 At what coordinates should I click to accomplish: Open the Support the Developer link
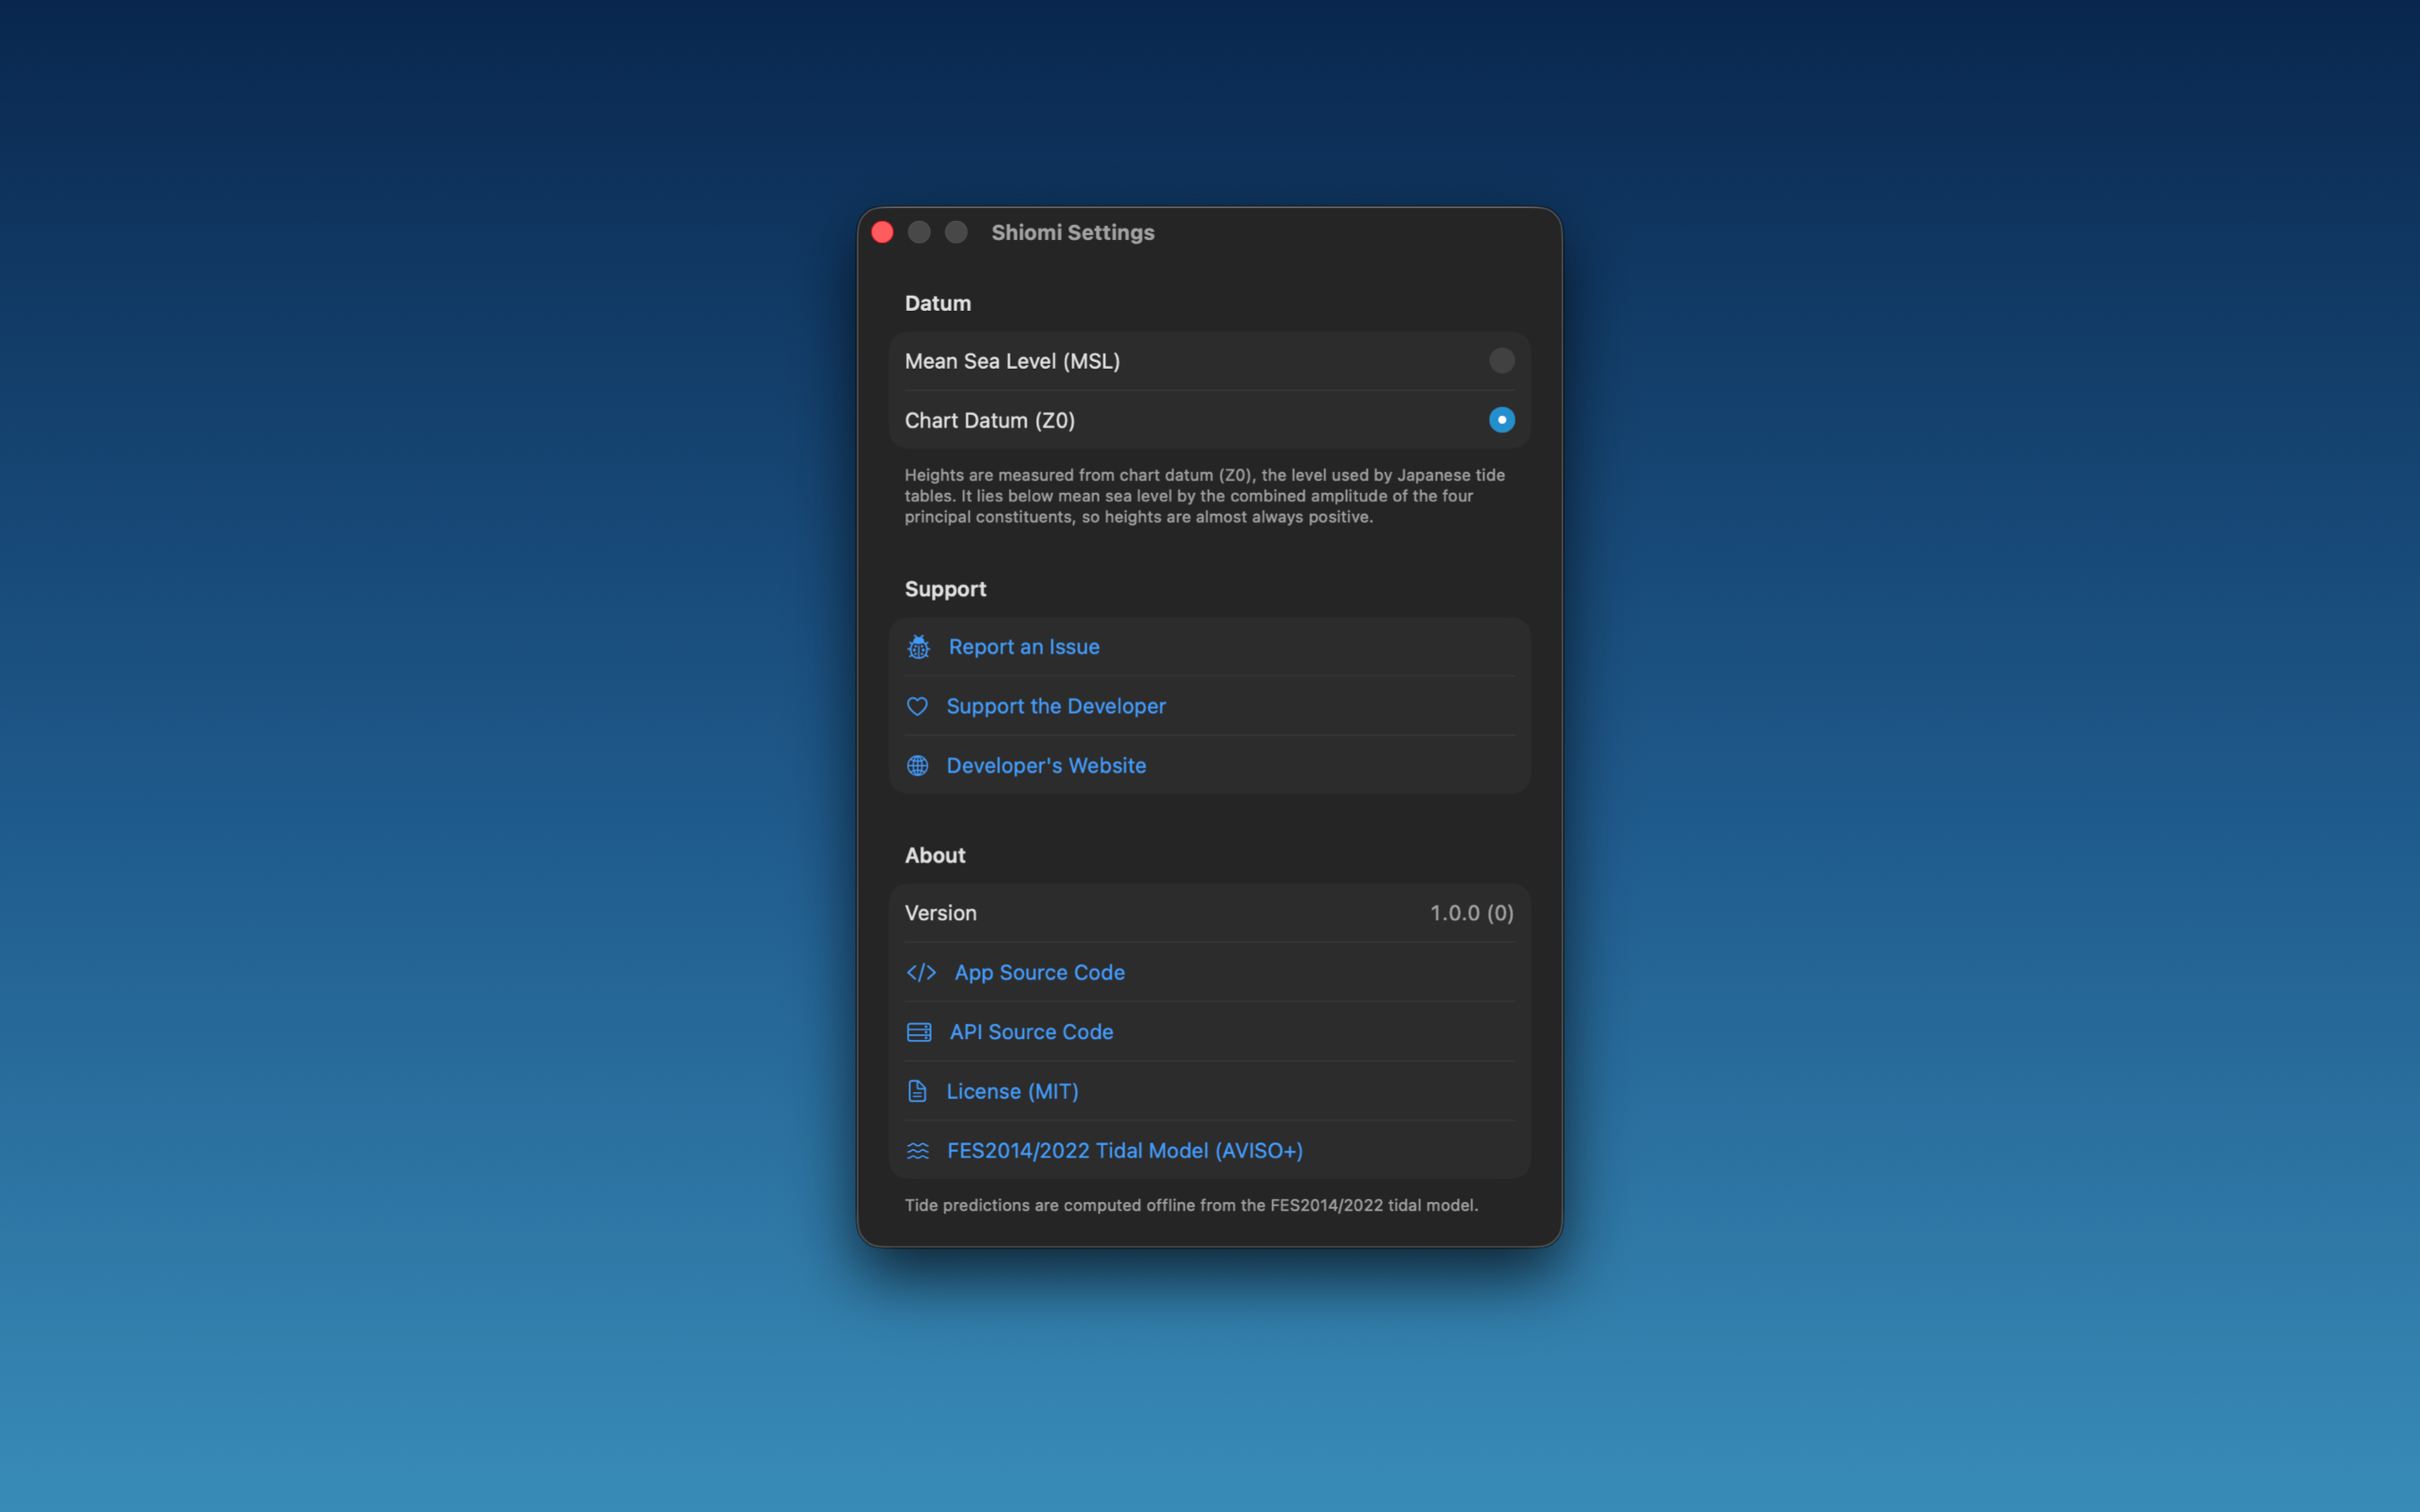1056,706
